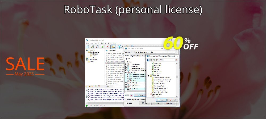The image size is (266, 119).
Task: Click the Save button in task editor
Action: tap(145, 103)
